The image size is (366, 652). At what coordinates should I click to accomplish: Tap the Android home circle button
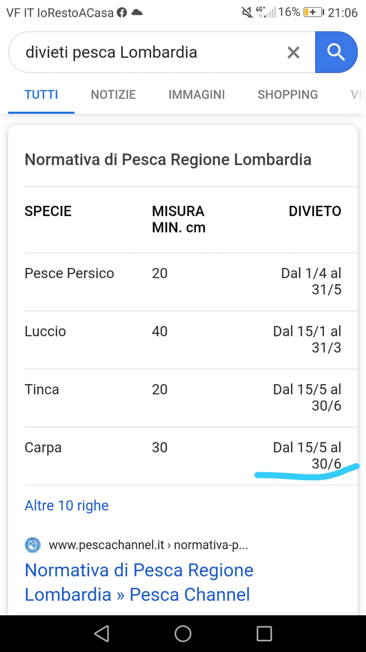(x=183, y=634)
